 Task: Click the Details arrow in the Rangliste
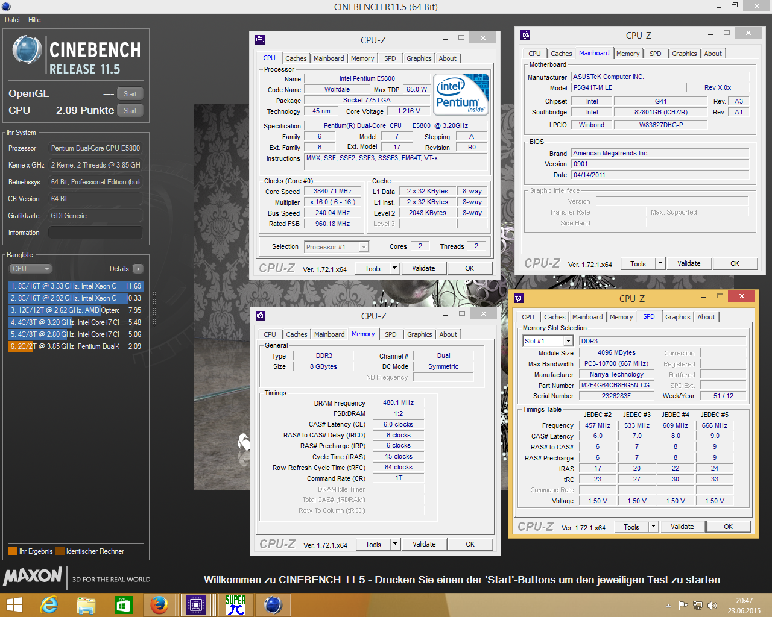pyautogui.click(x=138, y=269)
